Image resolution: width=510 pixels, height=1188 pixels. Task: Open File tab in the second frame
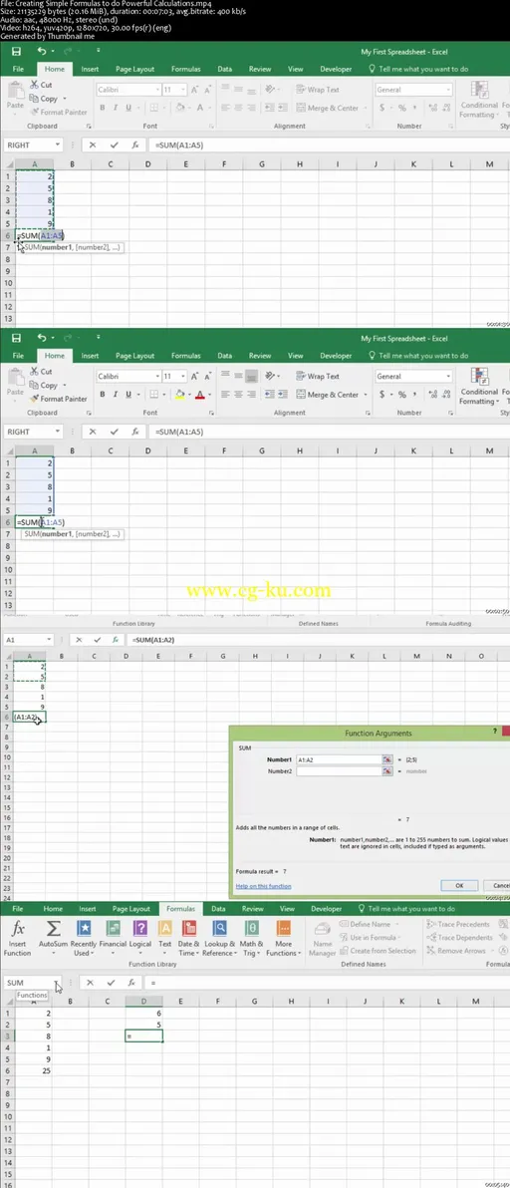[18, 356]
